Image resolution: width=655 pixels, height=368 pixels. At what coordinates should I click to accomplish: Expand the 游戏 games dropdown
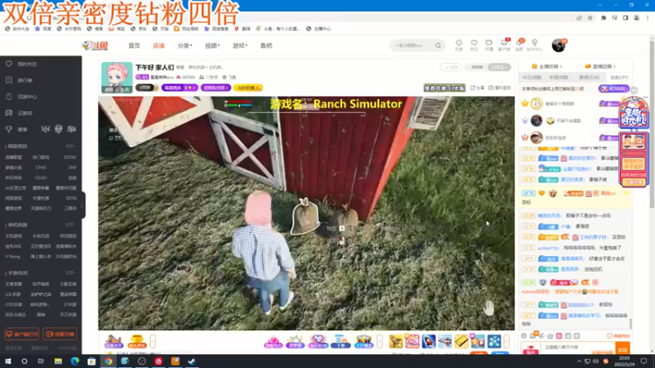click(x=240, y=46)
